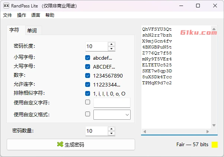The height and width of the screenshot is (157, 224).
Task: Click the password list scroll down arrow
Action: click(214, 125)
